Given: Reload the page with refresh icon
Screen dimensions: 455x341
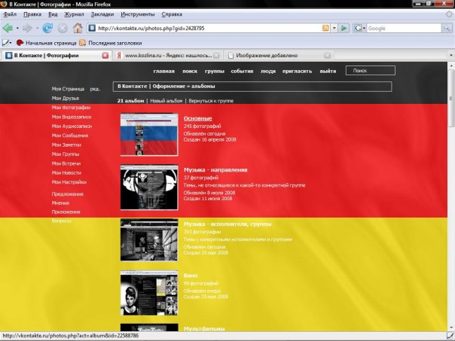Looking at the screenshot, I should tap(47, 28).
